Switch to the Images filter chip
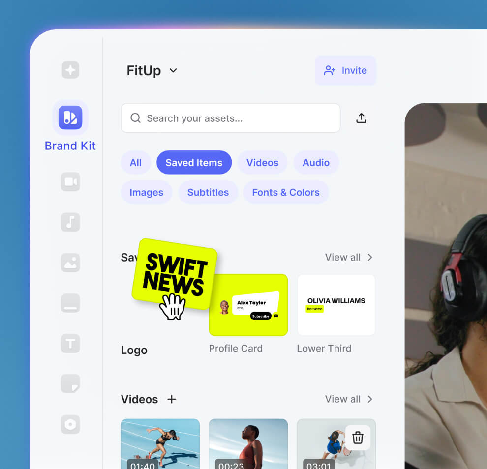487x469 pixels. (x=146, y=192)
